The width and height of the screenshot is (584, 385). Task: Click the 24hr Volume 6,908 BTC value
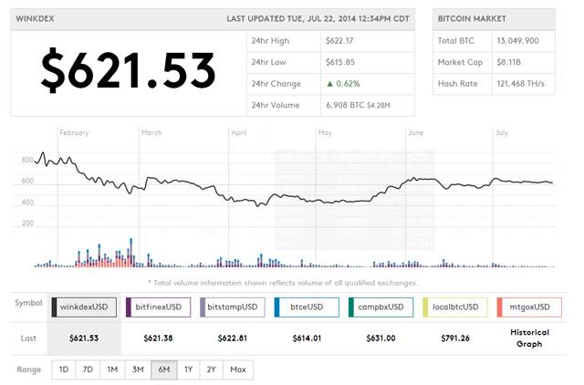(358, 105)
